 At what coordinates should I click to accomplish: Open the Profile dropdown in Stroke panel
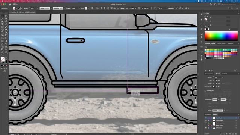[x=224, y=111]
